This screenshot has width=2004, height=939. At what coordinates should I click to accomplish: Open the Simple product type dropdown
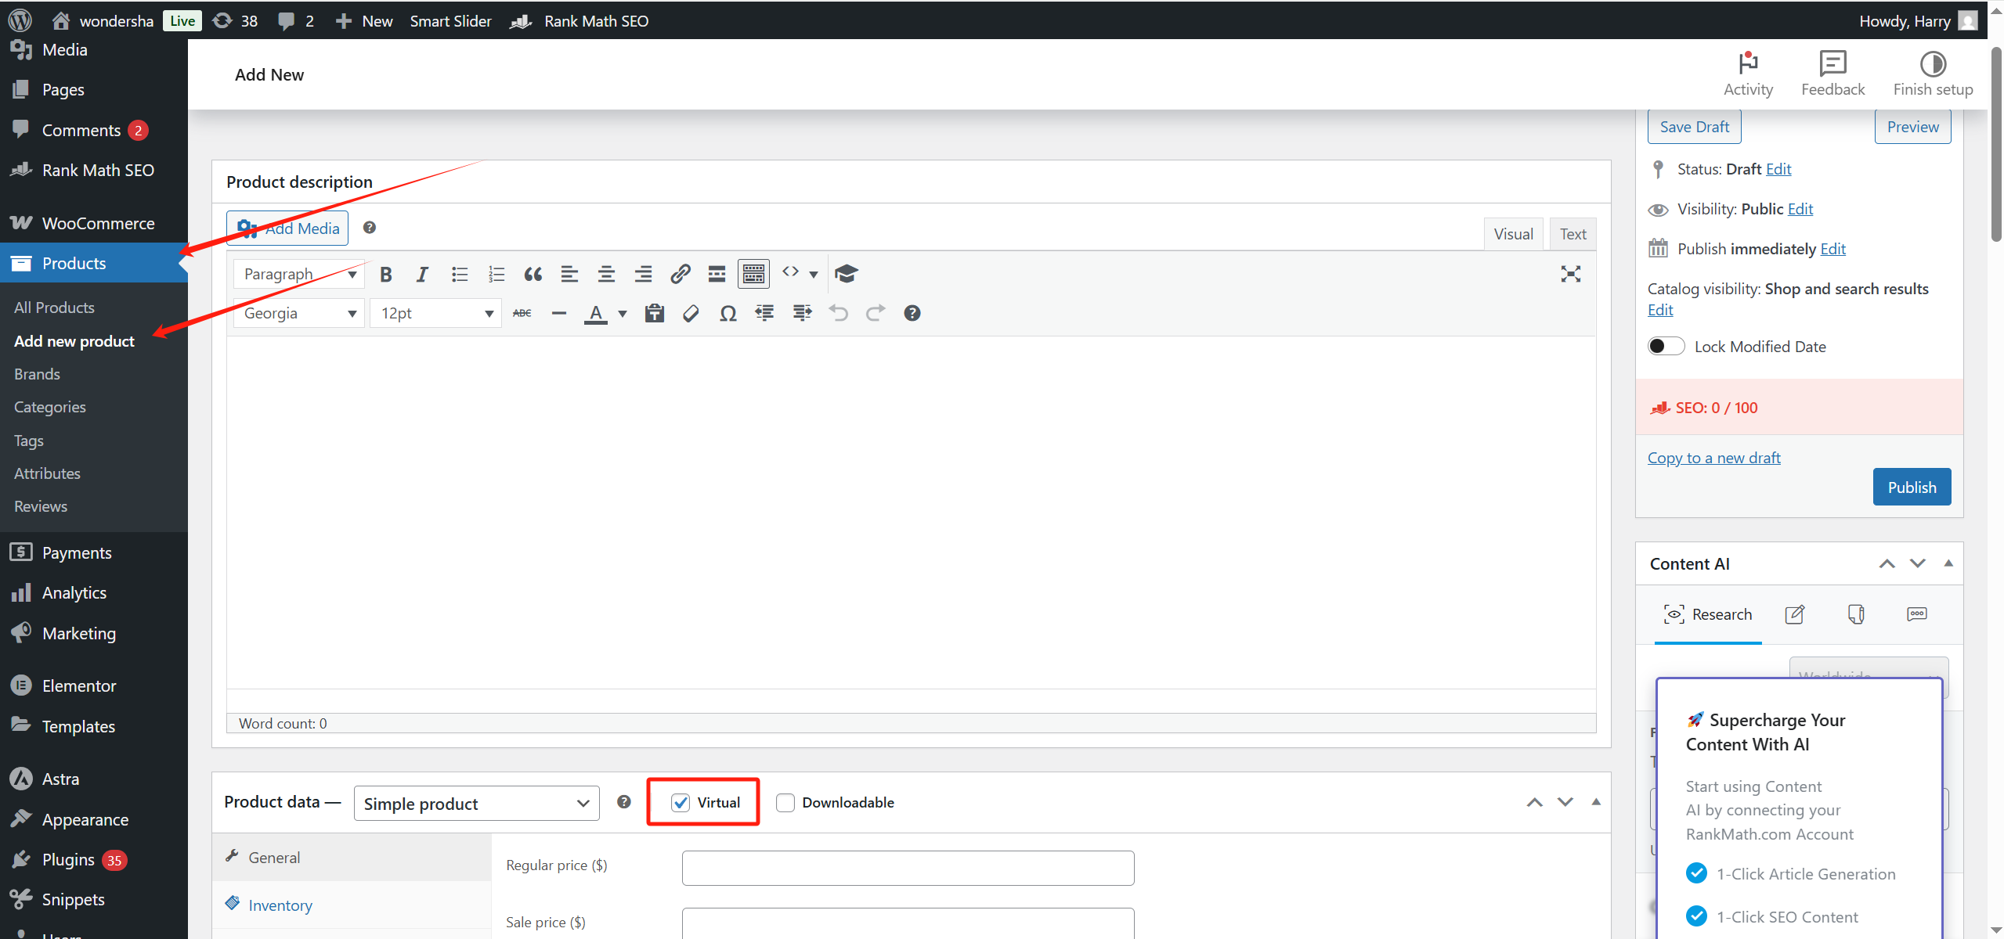click(x=476, y=803)
